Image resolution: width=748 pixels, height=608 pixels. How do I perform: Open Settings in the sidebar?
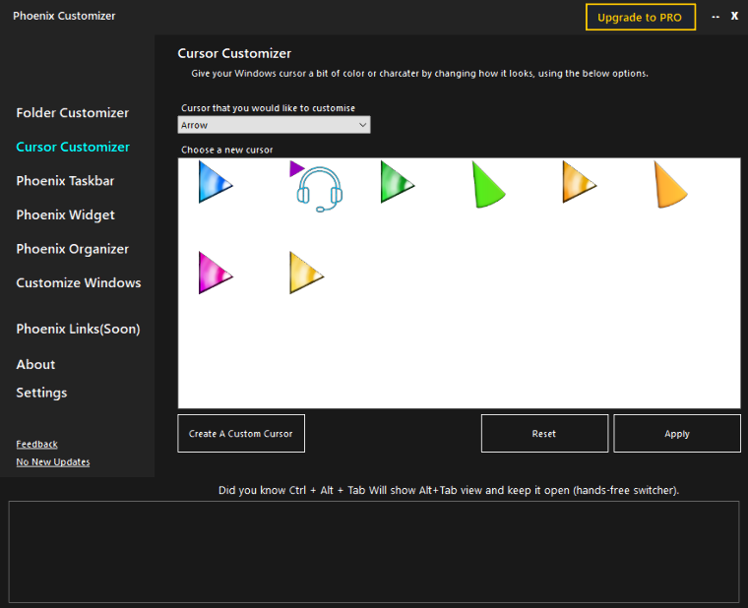tap(41, 393)
